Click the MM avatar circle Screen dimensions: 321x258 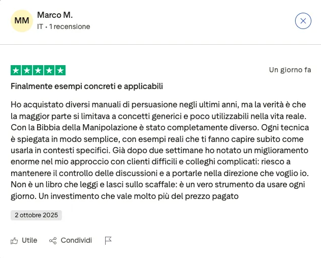click(x=22, y=21)
